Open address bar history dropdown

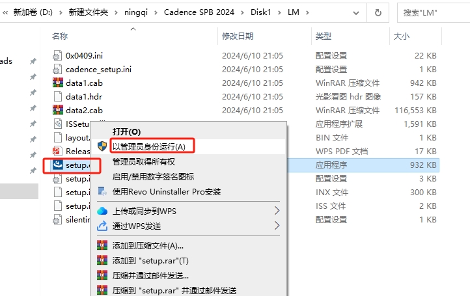pyautogui.click(x=356, y=12)
